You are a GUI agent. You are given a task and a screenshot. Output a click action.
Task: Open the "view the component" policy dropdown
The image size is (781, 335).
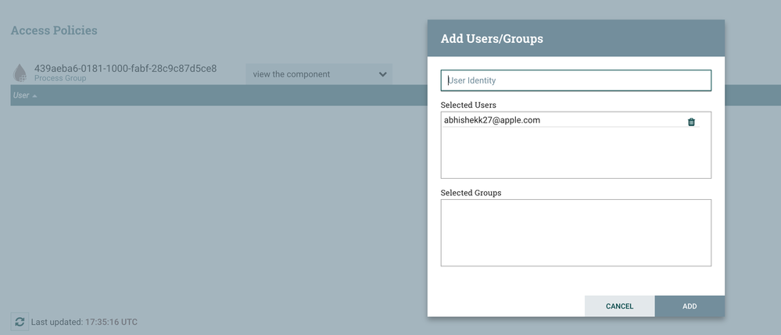319,74
